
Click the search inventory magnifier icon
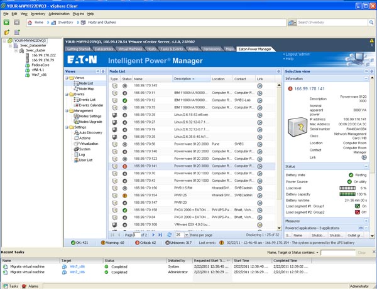pyautogui.click(x=371, y=23)
